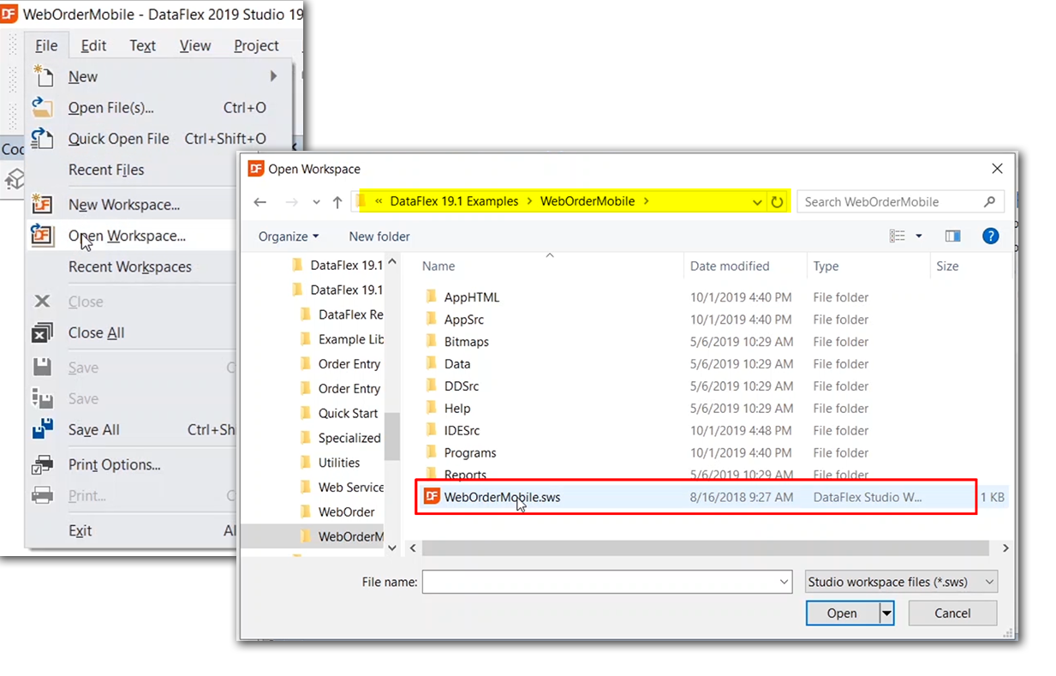Click the New Workspace menu icon
The height and width of the screenshot is (676, 1056).
coord(42,205)
